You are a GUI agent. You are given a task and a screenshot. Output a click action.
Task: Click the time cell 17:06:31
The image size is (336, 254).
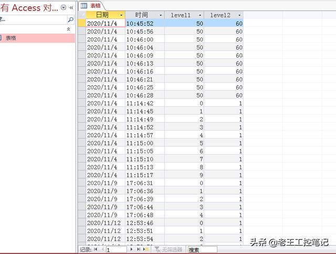tap(145, 183)
